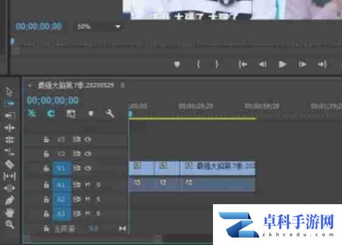Hide track V1 with eye icon

(x=88, y=168)
